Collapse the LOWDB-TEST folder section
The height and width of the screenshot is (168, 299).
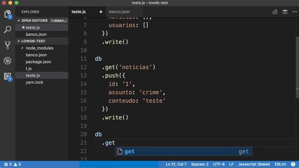click(x=19, y=41)
